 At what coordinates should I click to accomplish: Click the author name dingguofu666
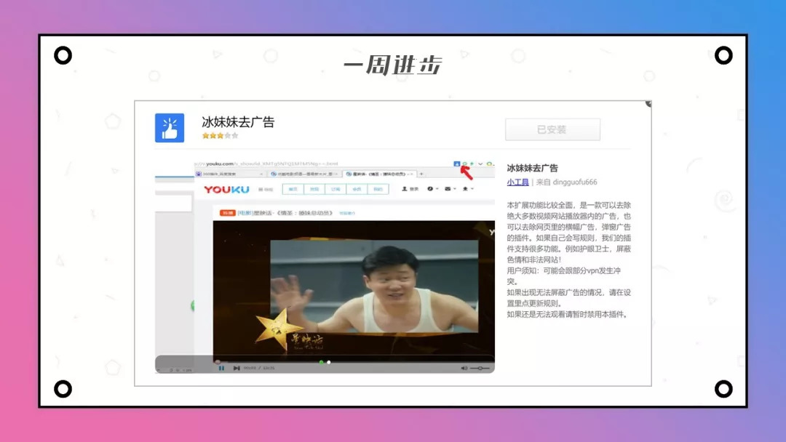pos(574,182)
